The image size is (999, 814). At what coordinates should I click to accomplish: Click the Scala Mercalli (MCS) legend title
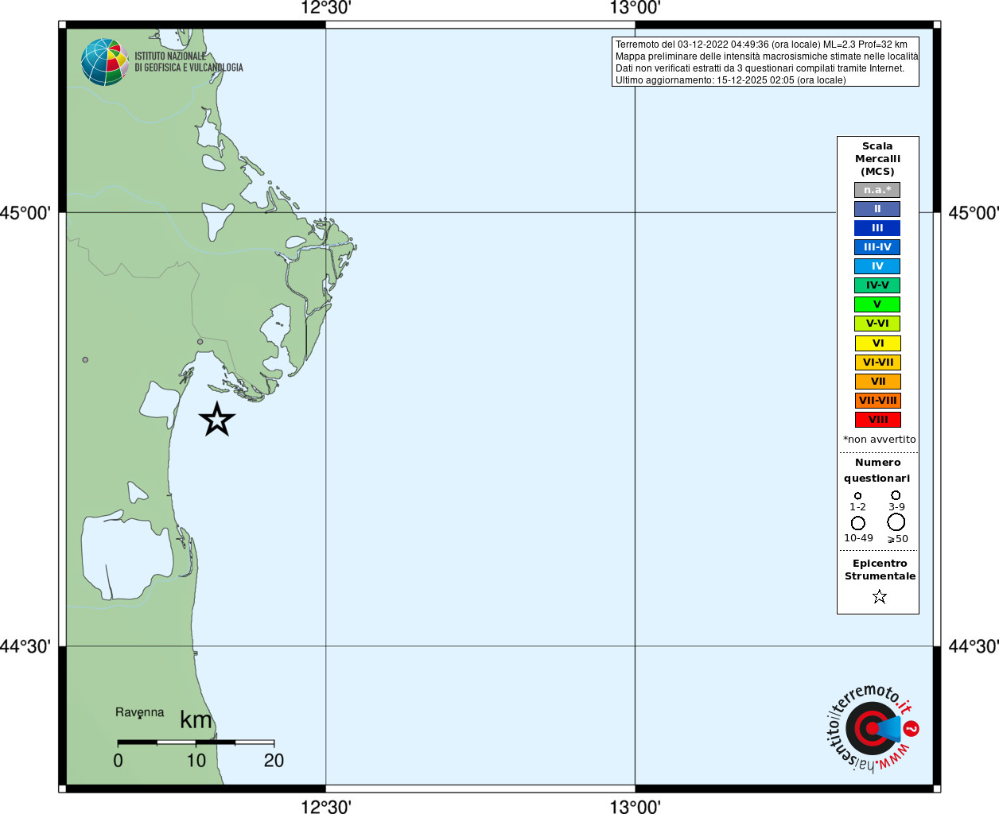(x=877, y=159)
